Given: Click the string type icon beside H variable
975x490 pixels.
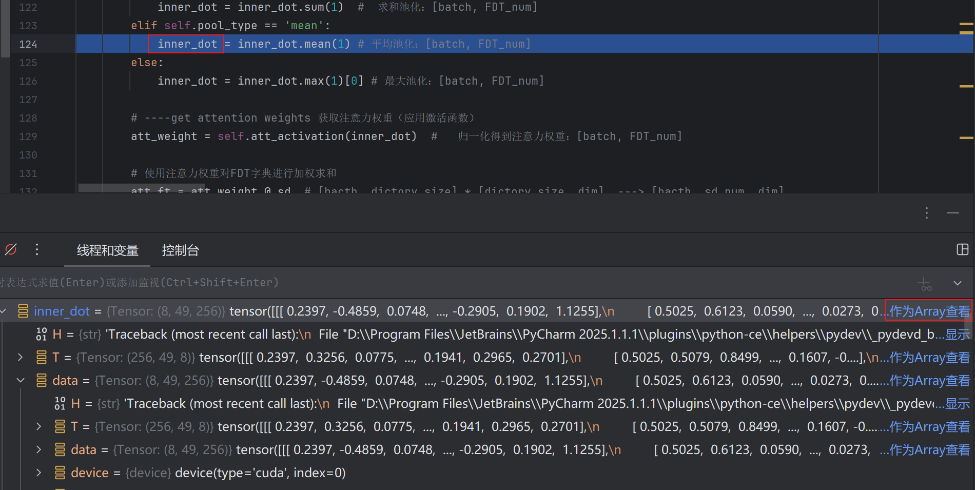Looking at the screenshot, I should (x=41, y=334).
